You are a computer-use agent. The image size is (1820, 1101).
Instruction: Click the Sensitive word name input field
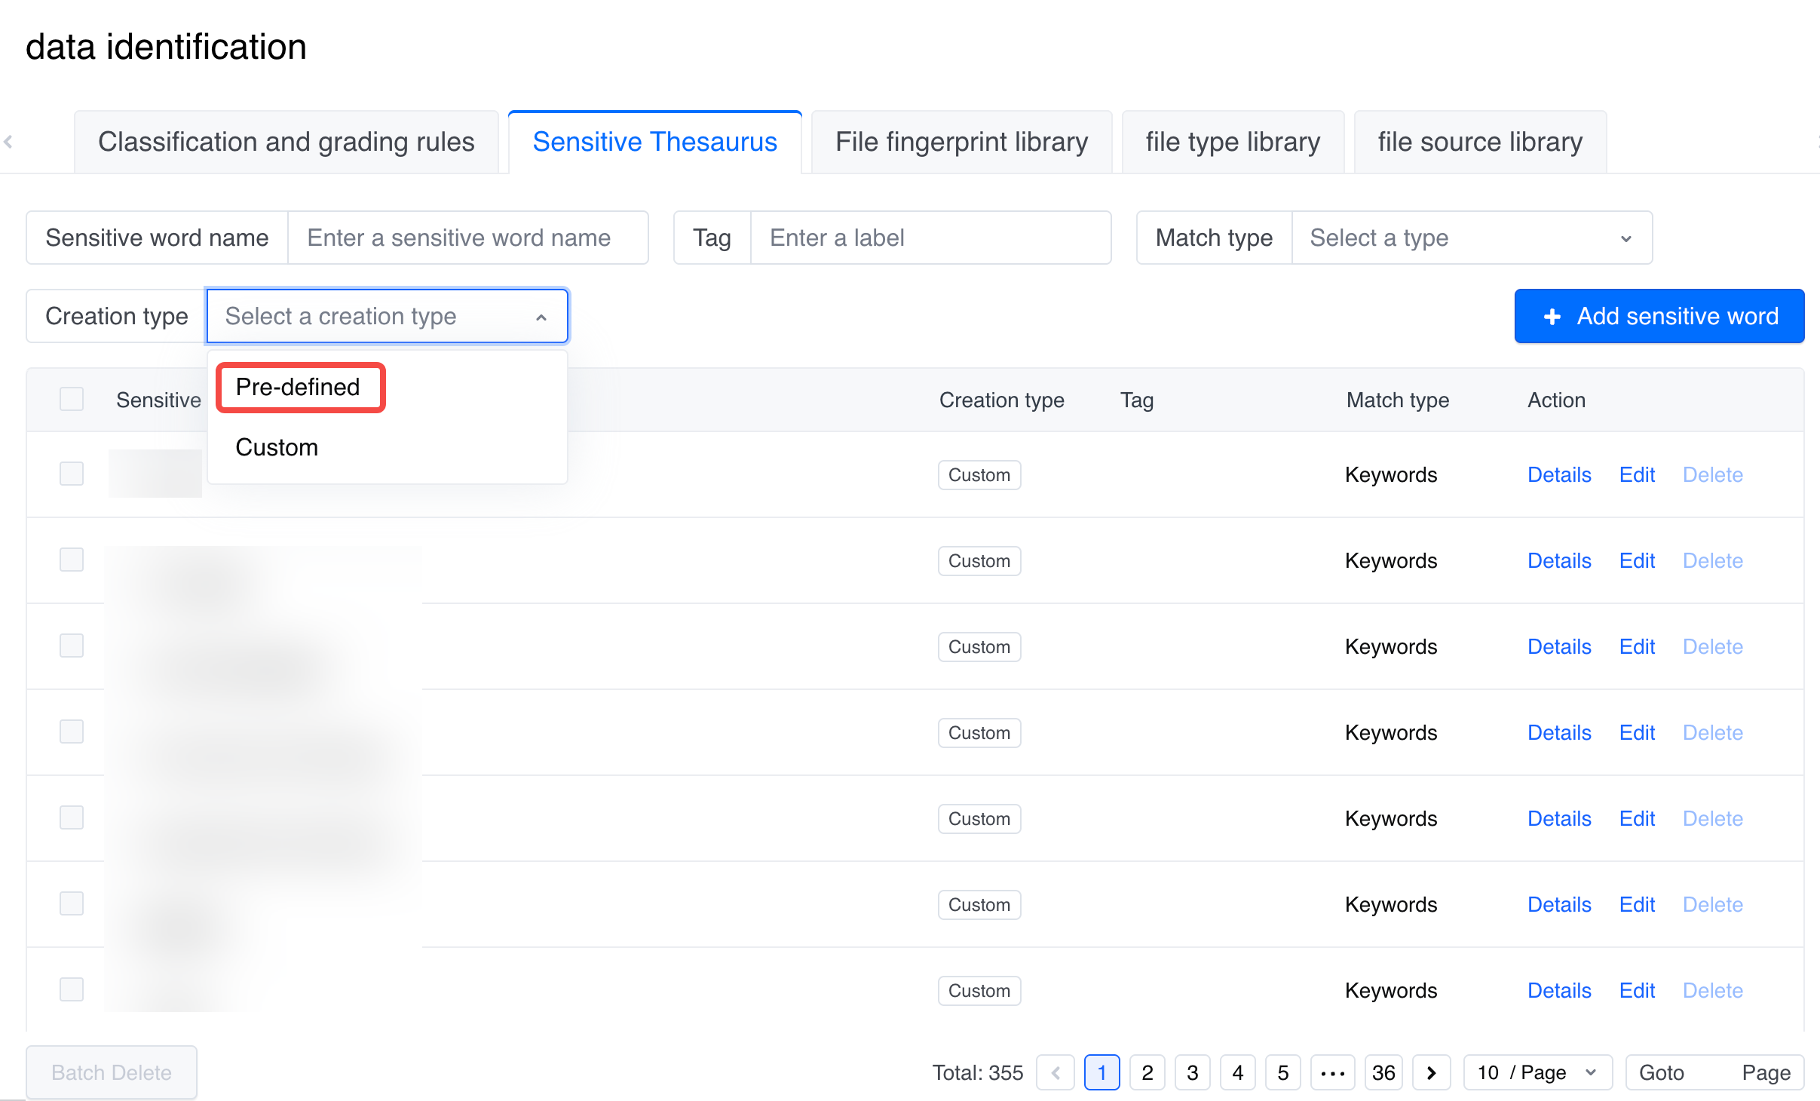467,238
